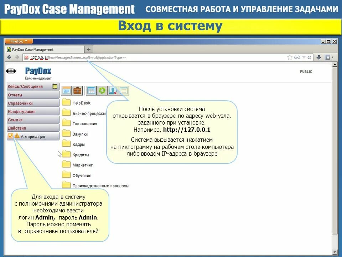
Task: Open the Обучение folder
Action: tap(77, 175)
